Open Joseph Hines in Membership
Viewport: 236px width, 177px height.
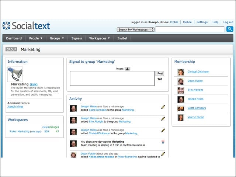coord(195,99)
